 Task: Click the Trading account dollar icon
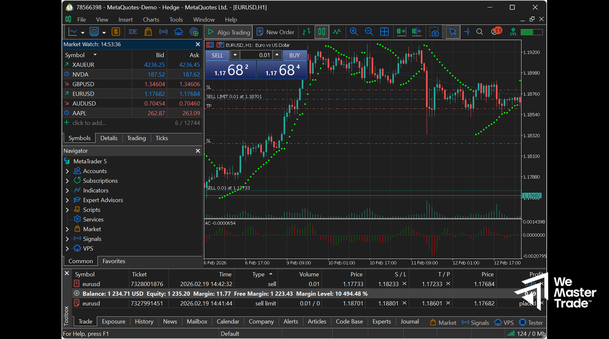click(116, 32)
